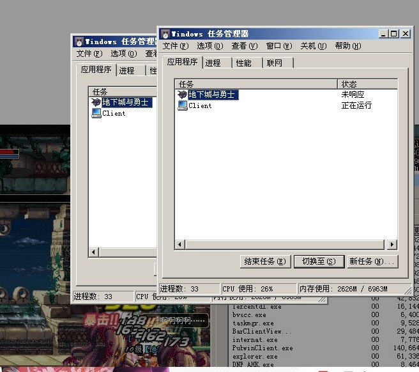The image size is (419, 372).
Task: Sort by the 任务 column header in front window
Action: tap(256, 84)
